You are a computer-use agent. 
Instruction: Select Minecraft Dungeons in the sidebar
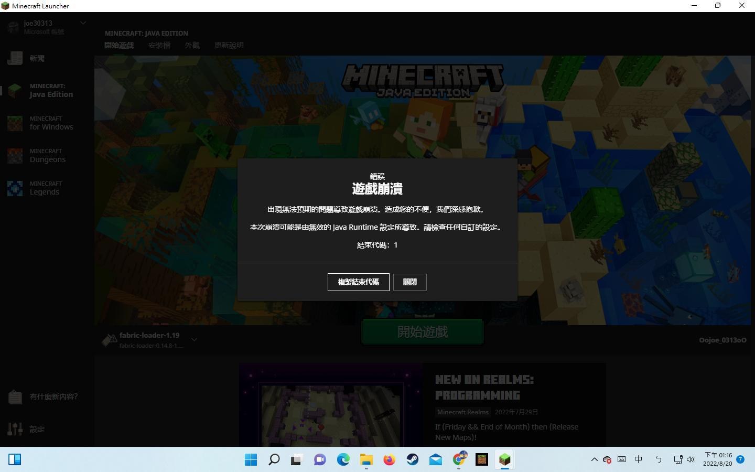pos(47,156)
